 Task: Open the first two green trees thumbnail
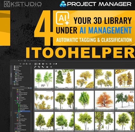44,79
